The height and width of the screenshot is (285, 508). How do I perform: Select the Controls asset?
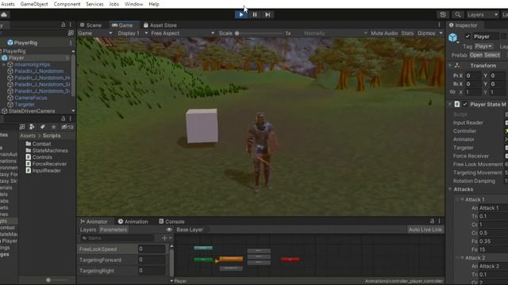click(39, 158)
